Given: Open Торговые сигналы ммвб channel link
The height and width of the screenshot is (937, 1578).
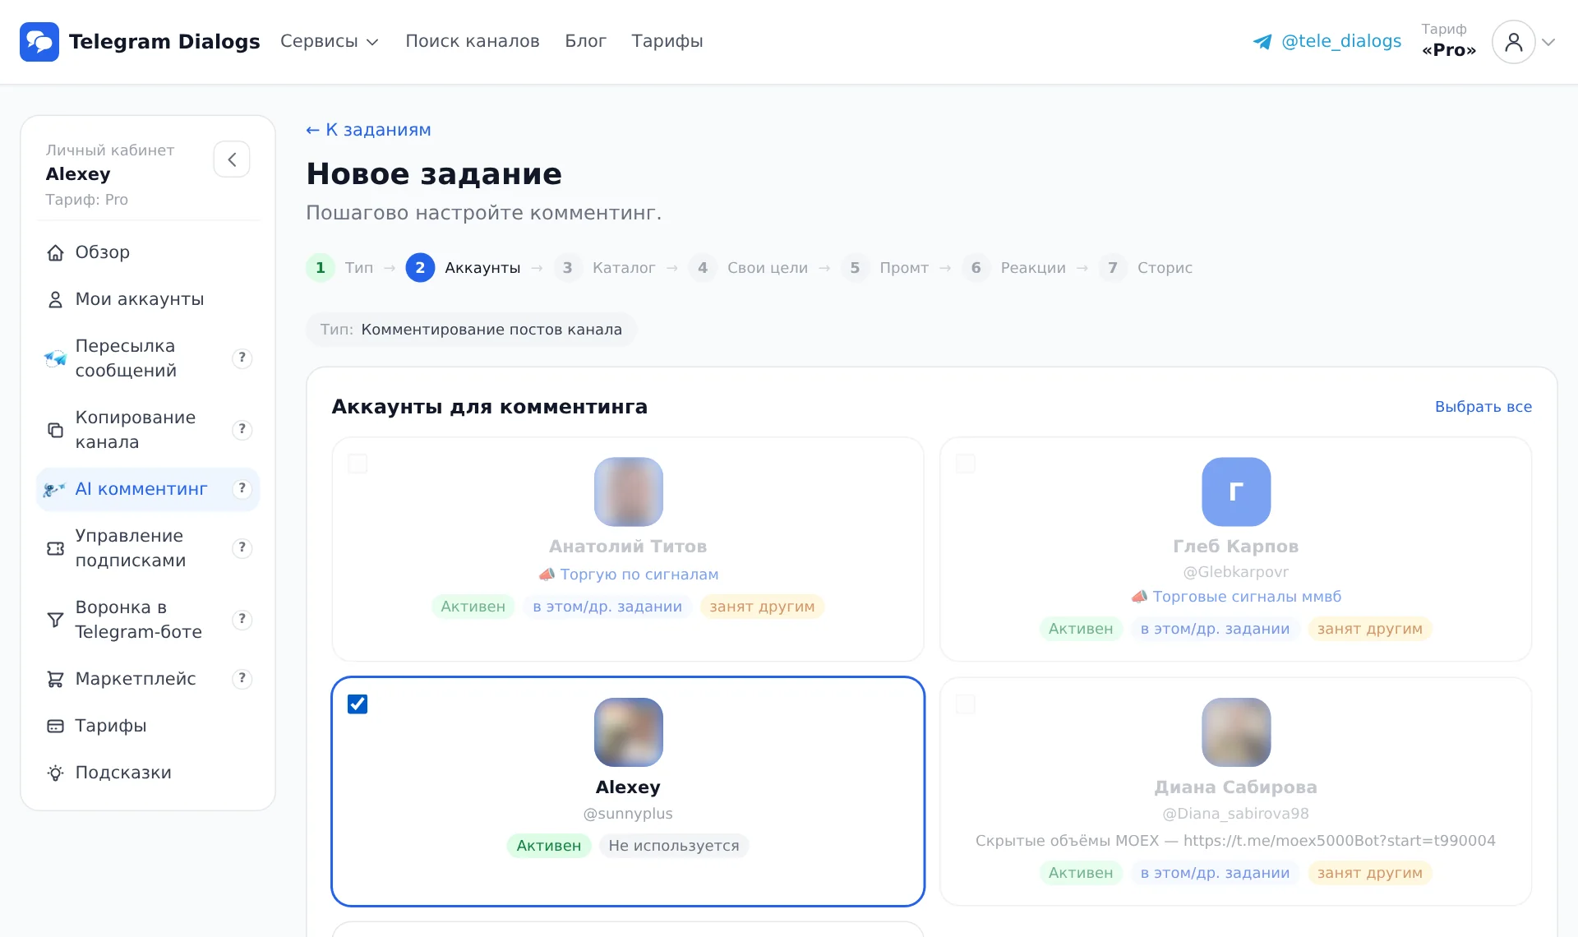Looking at the screenshot, I should [1236, 597].
